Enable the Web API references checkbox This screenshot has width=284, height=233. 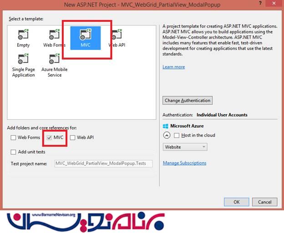(72, 138)
